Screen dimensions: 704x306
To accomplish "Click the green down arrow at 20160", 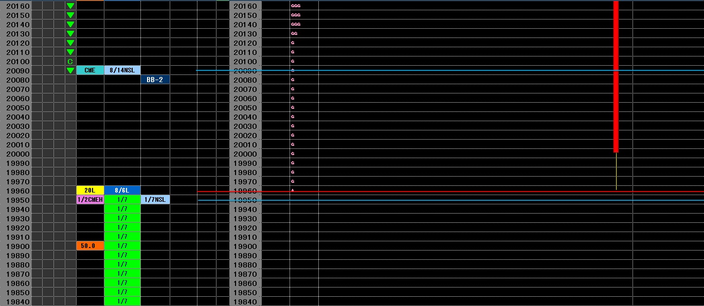I will click(70, 6).
